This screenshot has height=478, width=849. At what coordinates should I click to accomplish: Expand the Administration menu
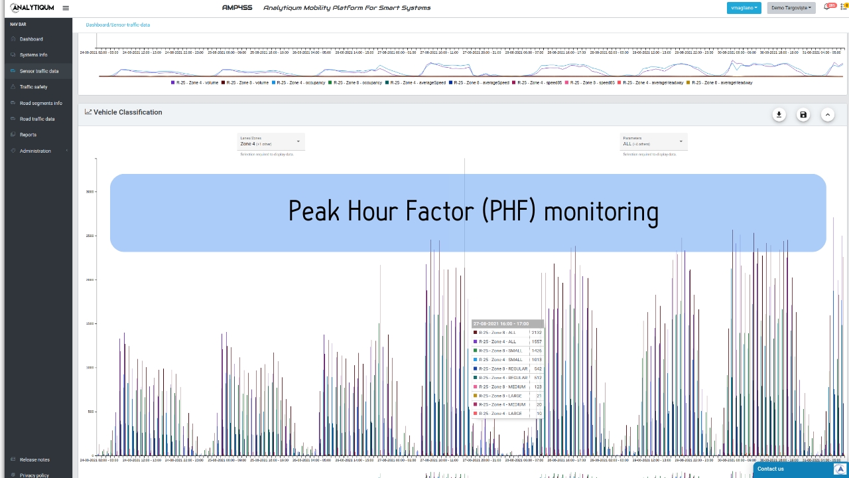(38, 151)
